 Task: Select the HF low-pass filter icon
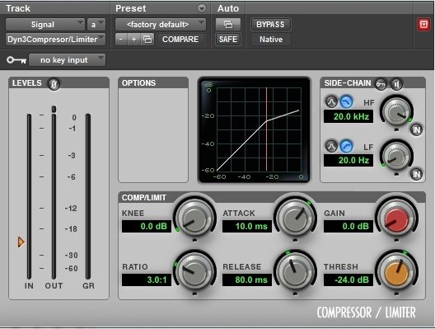pyautogui.click(x=346, y=102)
